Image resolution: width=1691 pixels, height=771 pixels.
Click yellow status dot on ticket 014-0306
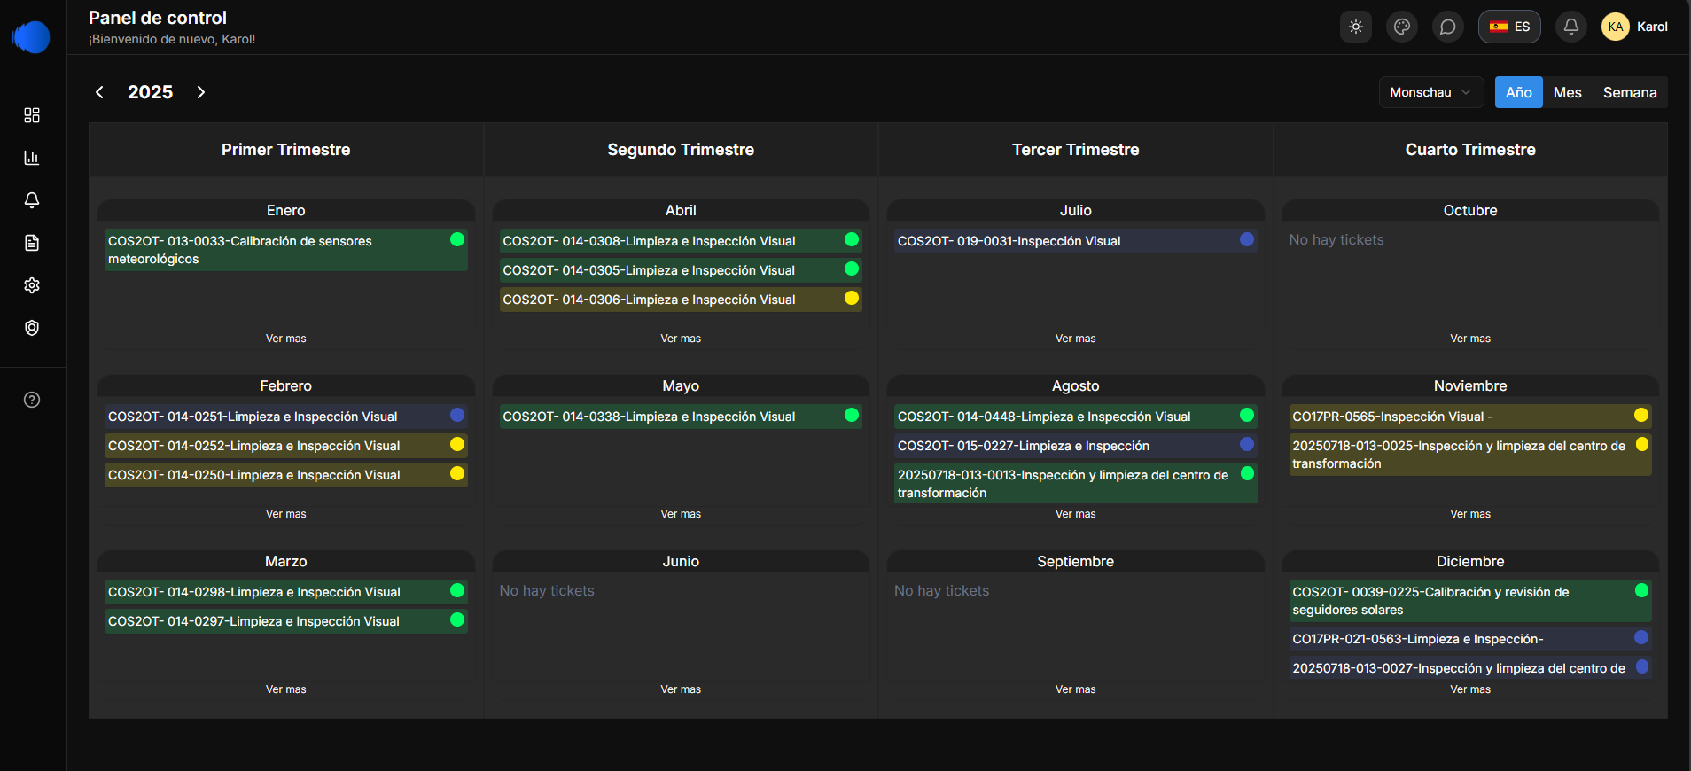tap(852, 299)
